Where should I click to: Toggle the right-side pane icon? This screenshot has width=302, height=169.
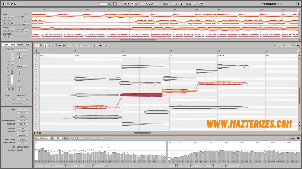tap(298, 4)
